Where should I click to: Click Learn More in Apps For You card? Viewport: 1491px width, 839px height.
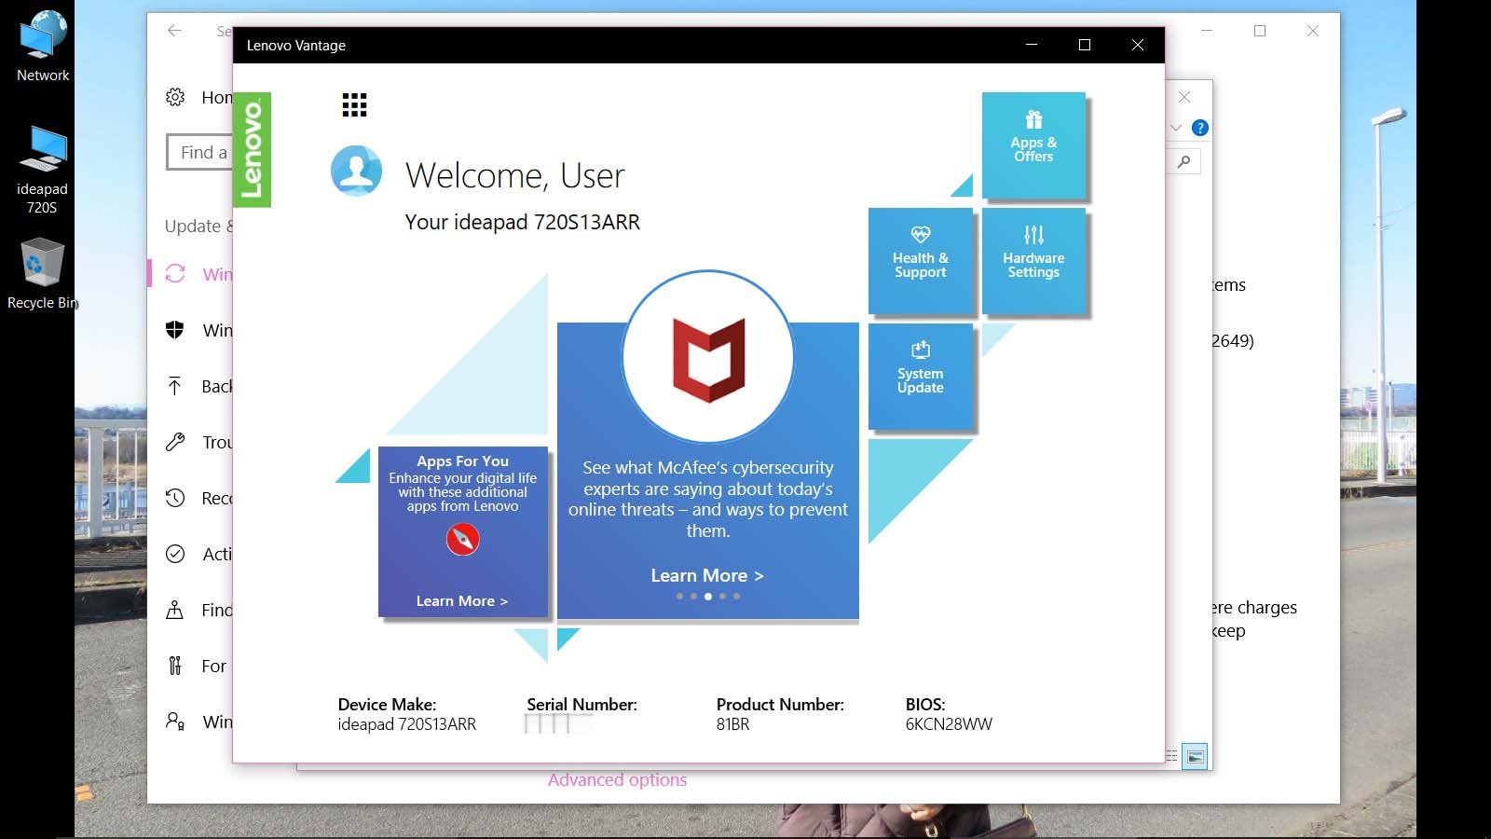[x=462, y=601]
